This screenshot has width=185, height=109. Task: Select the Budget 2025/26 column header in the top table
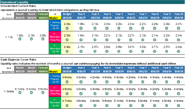pos(67,16)
